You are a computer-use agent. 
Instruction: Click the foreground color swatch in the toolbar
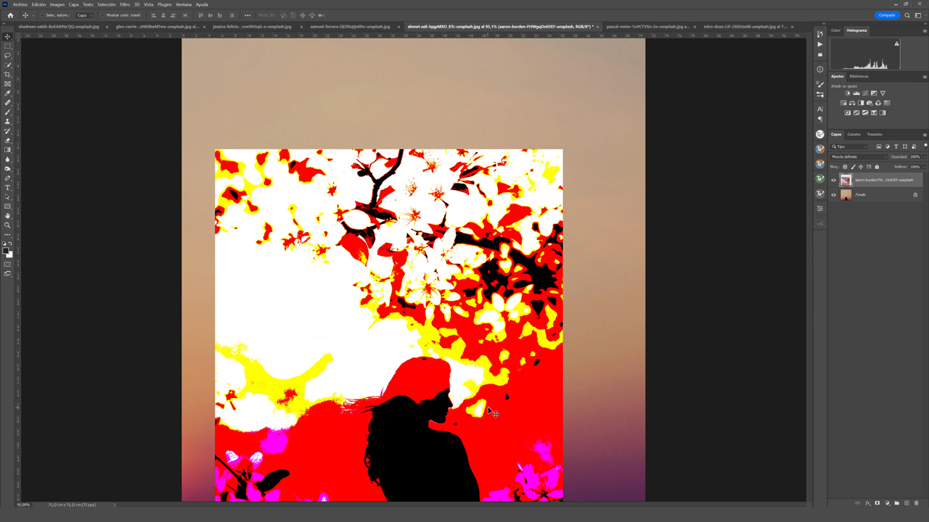click(x=7, y=252)
